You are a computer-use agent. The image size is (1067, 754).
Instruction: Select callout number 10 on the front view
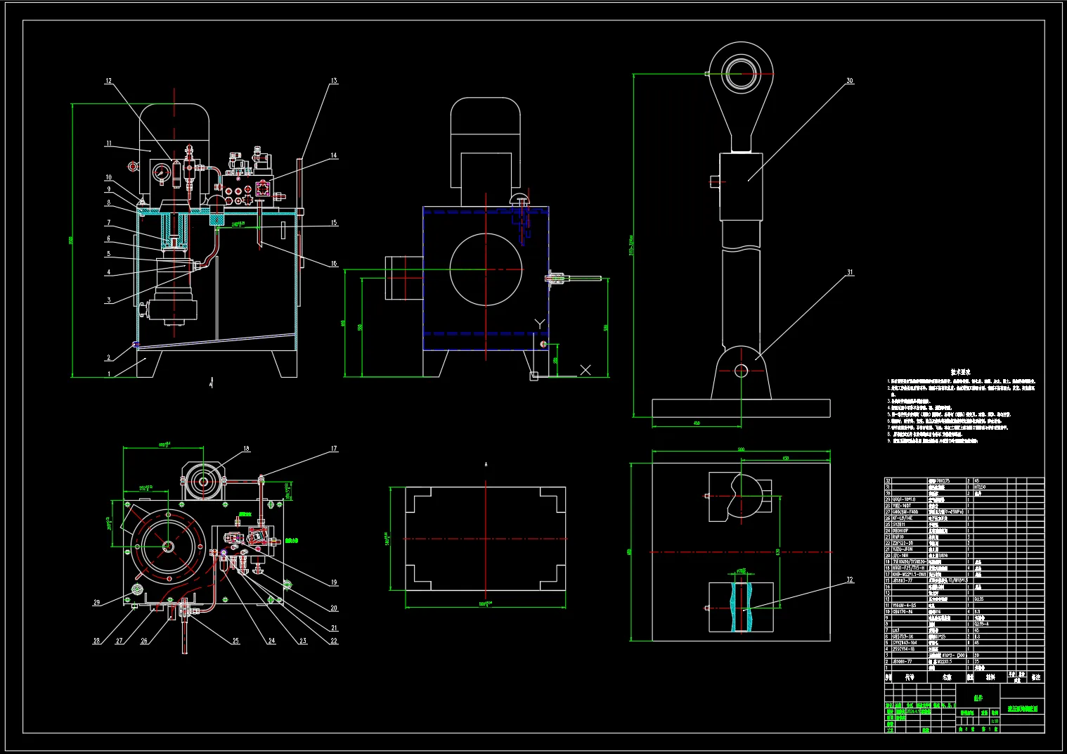(108, 178)
